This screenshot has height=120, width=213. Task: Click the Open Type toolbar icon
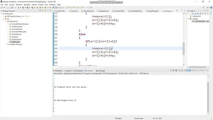[45, 8]
